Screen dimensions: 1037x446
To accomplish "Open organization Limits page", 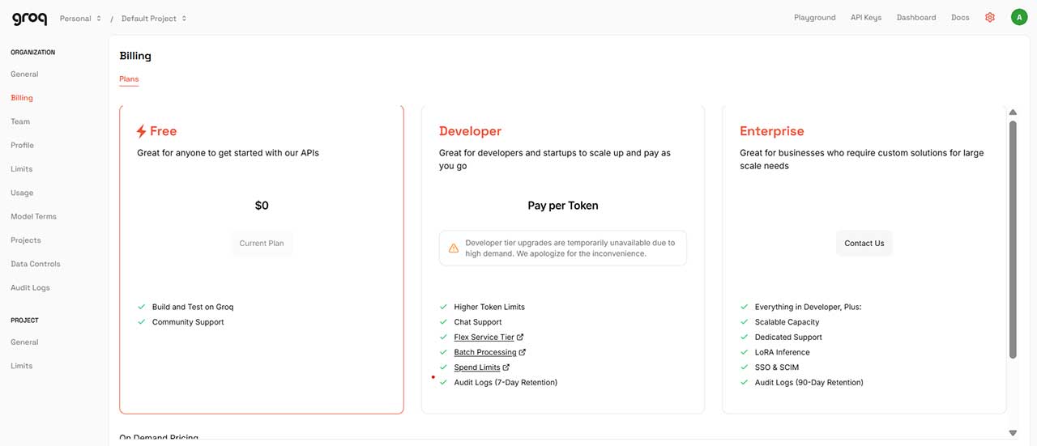I will point(21,169).
